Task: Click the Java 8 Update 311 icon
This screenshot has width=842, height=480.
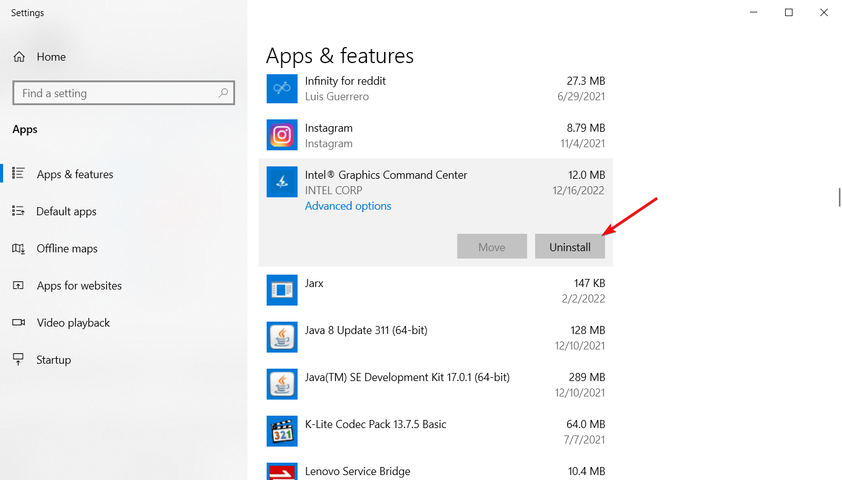Action: pos(282,337)
